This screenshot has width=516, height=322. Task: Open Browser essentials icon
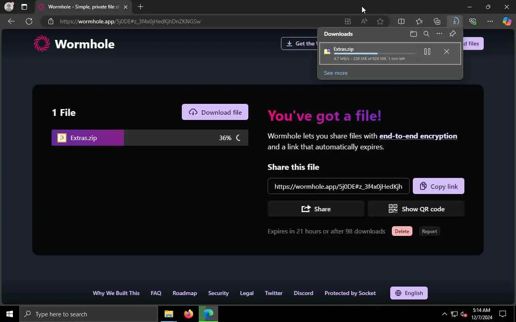[472, 21]
